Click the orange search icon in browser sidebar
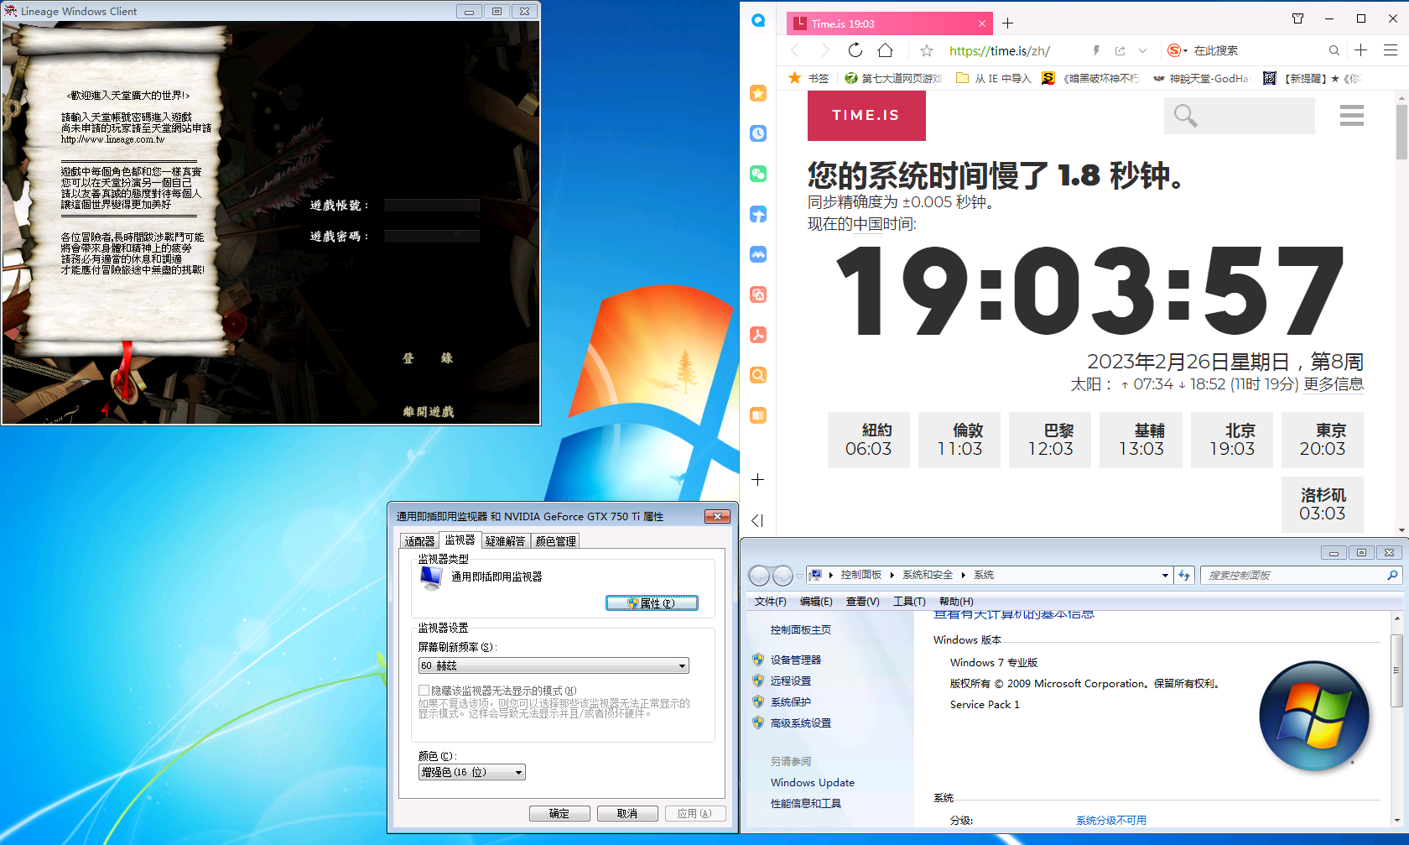Screen dimensions: 1409x845 point(758,375)
